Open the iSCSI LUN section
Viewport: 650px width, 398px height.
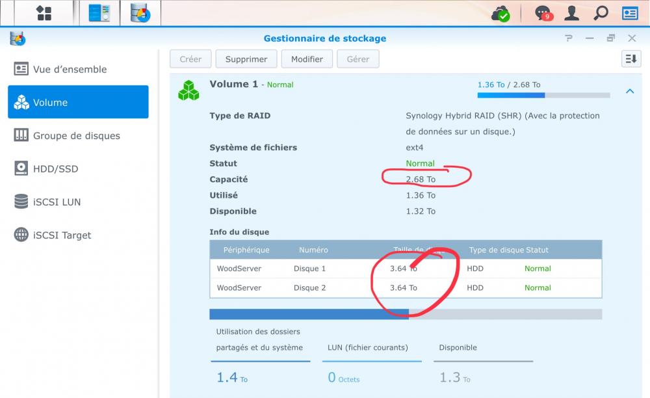78,202
